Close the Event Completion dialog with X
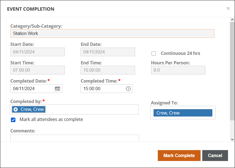 click(228, 9)
